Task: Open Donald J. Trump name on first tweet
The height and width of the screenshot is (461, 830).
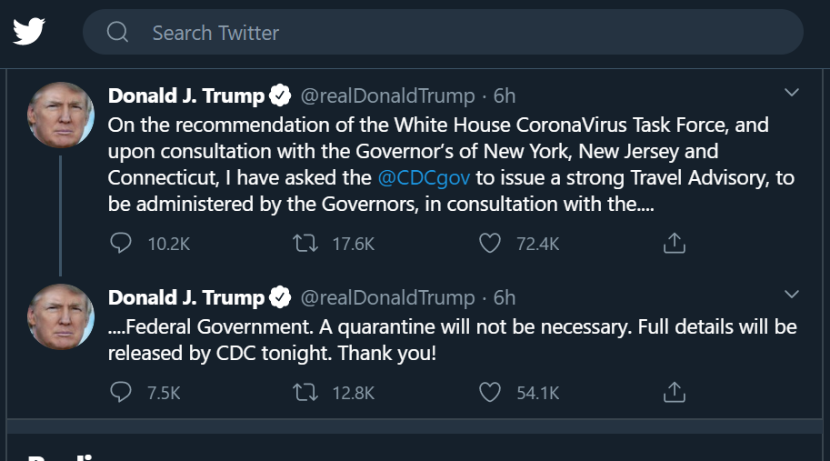Action: 186,95
